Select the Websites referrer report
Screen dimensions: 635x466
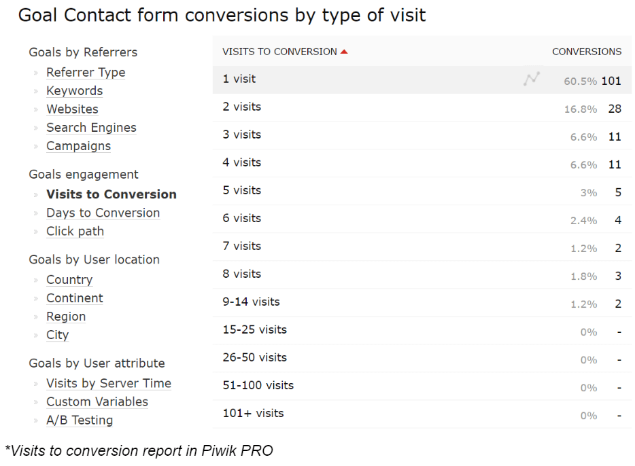tap(73, 109)
